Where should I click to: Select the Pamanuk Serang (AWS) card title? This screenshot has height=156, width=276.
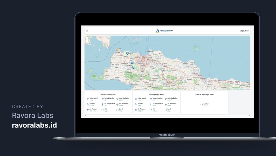click(x=108, y=95)
